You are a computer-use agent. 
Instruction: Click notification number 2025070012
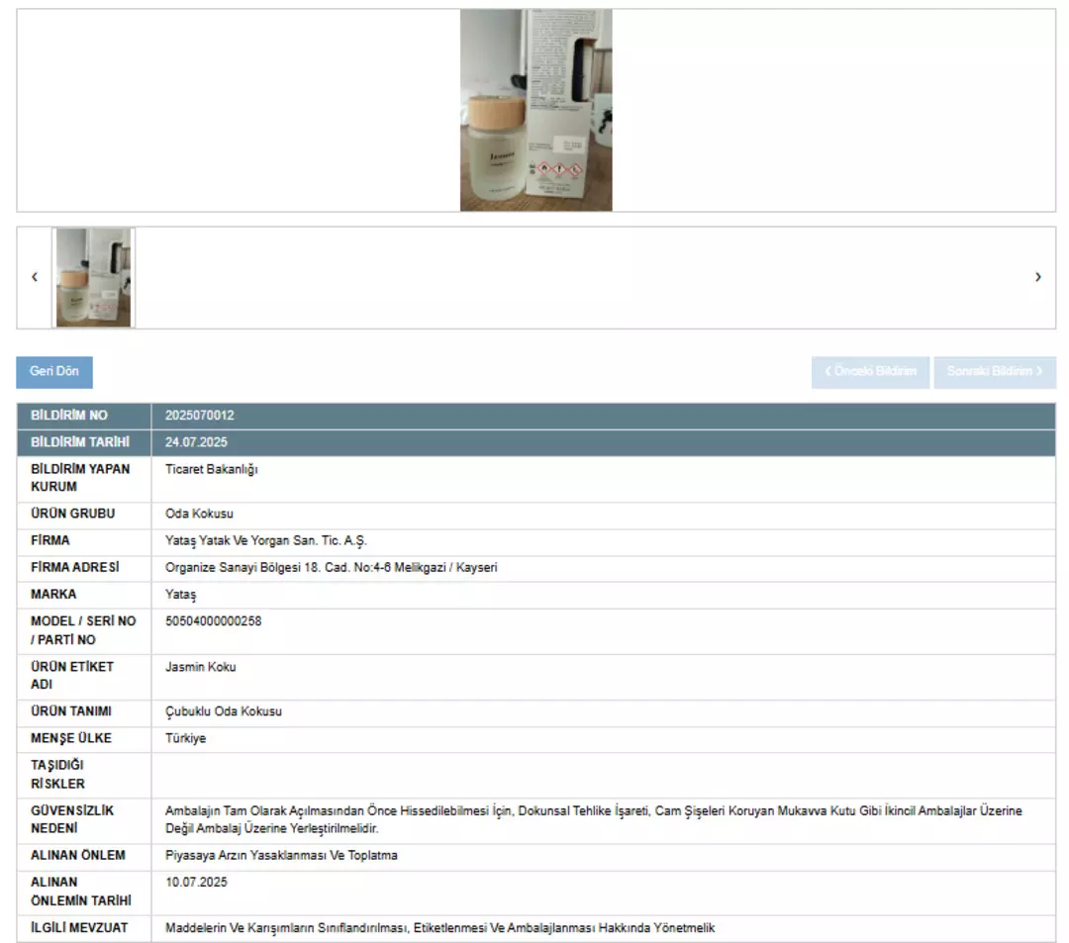click(200, 416)
